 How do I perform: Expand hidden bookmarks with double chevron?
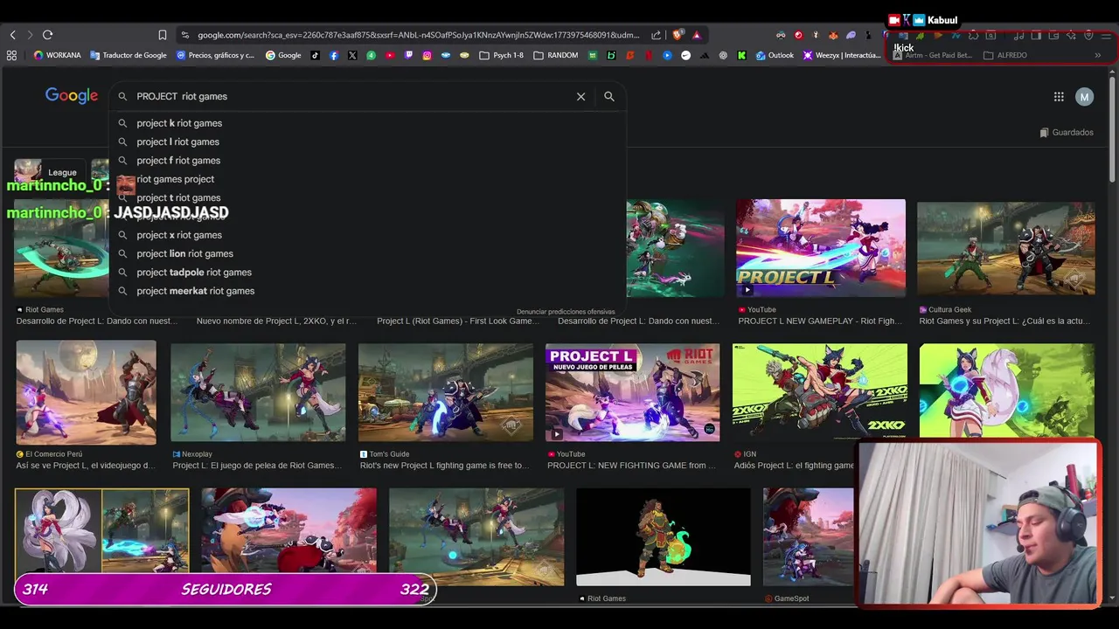pos(1097,55)
